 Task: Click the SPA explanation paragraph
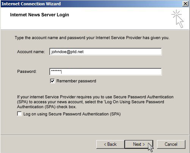click(x=95, y=102)
